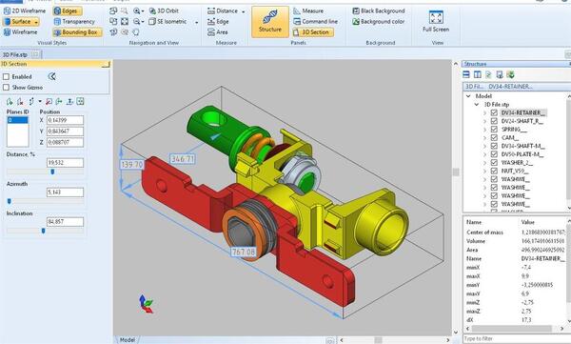
Task: Click the Distance percent slider
Action: (x=45, y=172)
